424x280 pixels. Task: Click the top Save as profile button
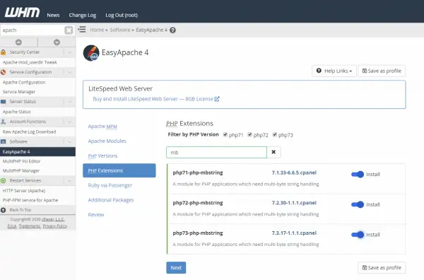click(x=382, y=71)
